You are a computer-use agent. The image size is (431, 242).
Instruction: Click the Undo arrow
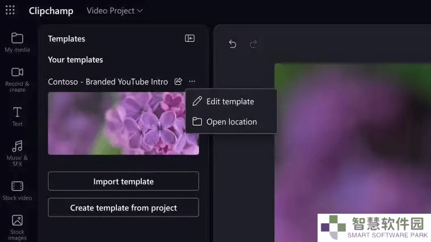point(233,44)
